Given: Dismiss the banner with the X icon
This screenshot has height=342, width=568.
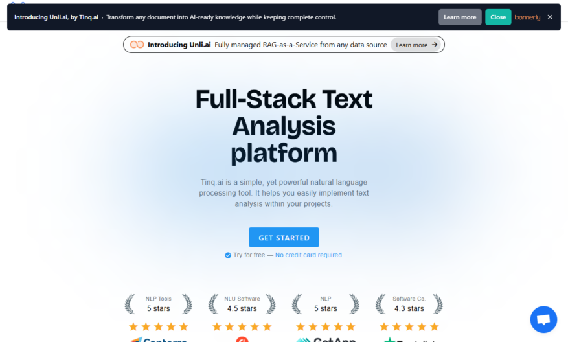Looking at the screenshot, I should point(549,17).
